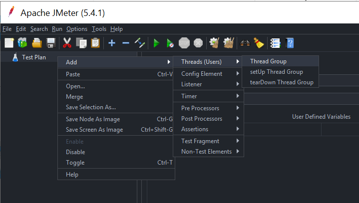Image resolution: width=359 pixels, height=203 pixels.
Task: Open the Search menu
Action: 39,29
